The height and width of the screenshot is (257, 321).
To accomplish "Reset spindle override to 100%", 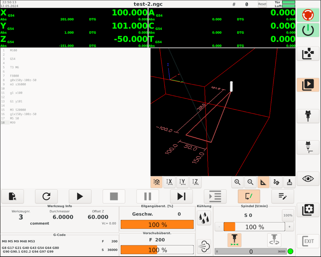I will coord(288,215).
